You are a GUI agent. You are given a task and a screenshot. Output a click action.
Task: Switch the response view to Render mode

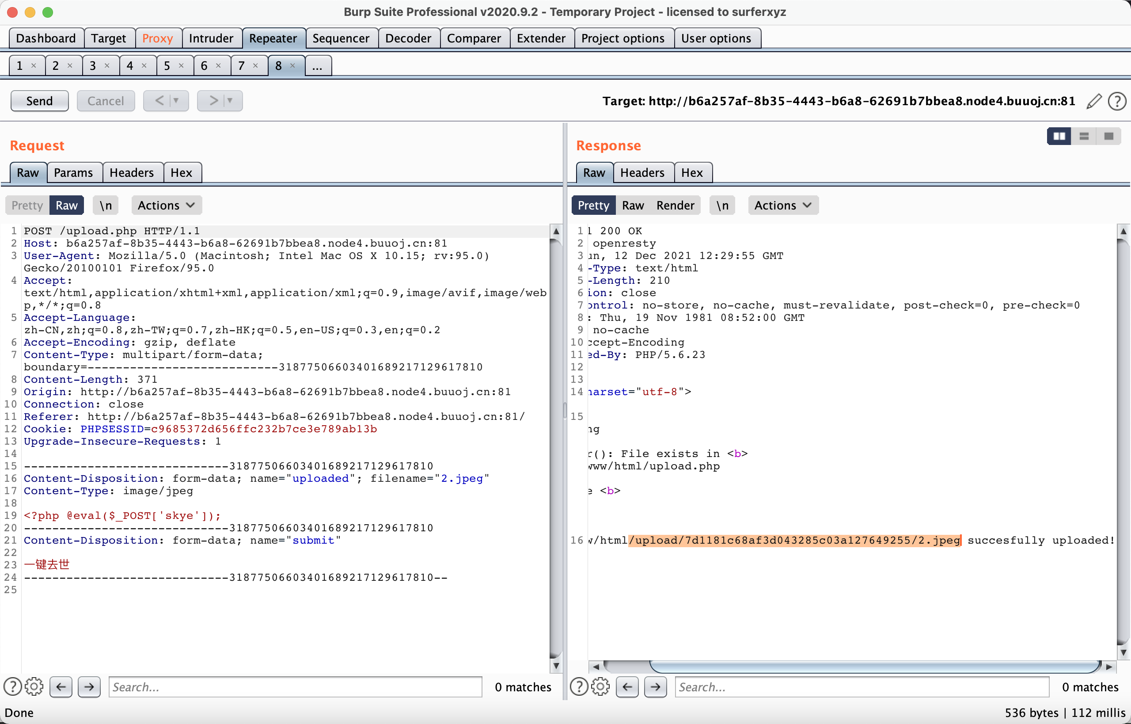[675, 206]
